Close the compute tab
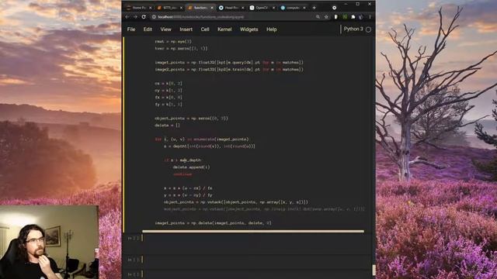The height and width of the screenshot is (279, 497). pos(304,8)
